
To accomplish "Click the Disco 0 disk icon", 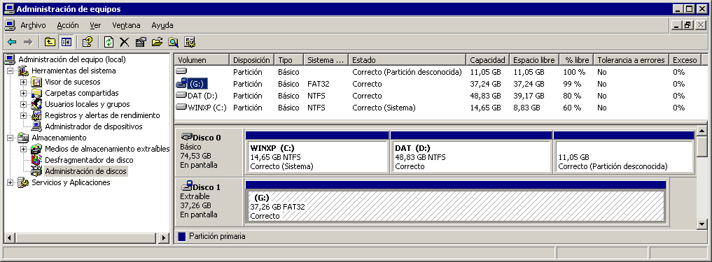I will (186, 137).
